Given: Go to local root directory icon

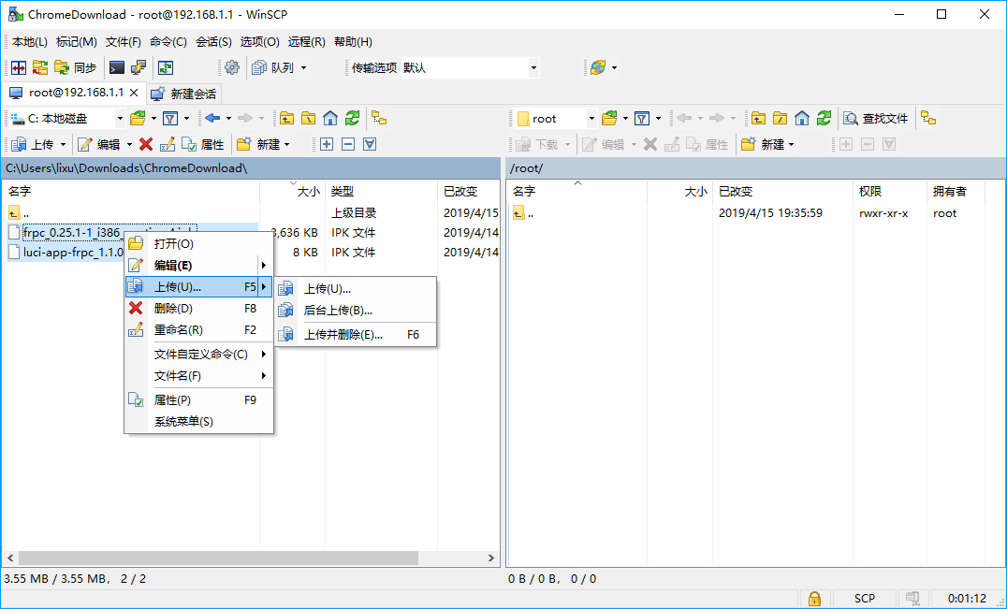Looking at the screenshot, I should tap(308, 119).
